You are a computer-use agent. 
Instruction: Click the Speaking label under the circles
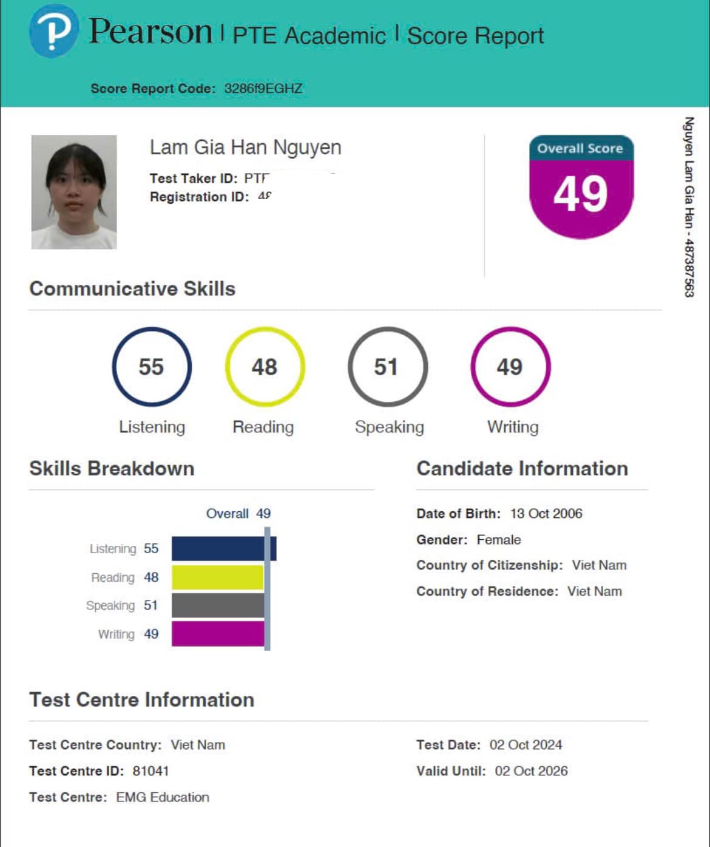click(390, 427)
